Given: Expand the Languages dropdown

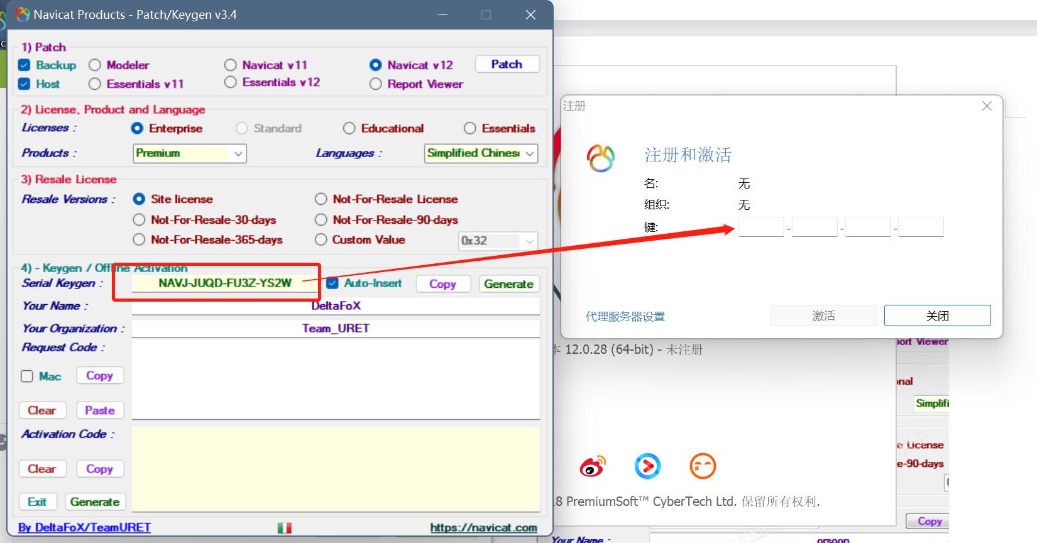Looking at the screenshot, I should tap(481, 153).
